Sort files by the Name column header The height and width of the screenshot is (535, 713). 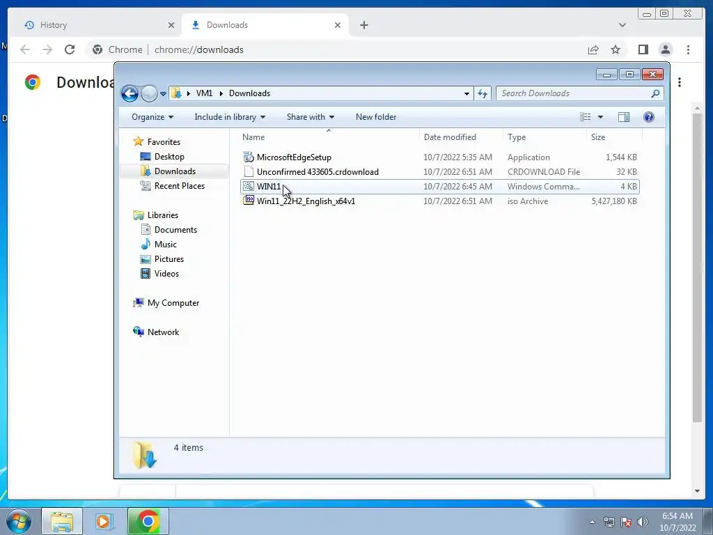329,137
